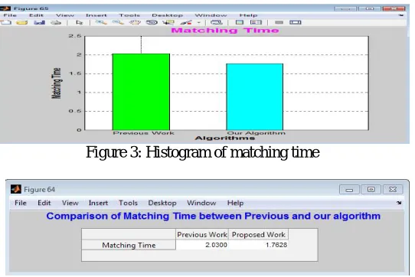Open View menu in Figure 65
Screen dimensions: 415x277
pyautogui.click(x=65, y=15)
